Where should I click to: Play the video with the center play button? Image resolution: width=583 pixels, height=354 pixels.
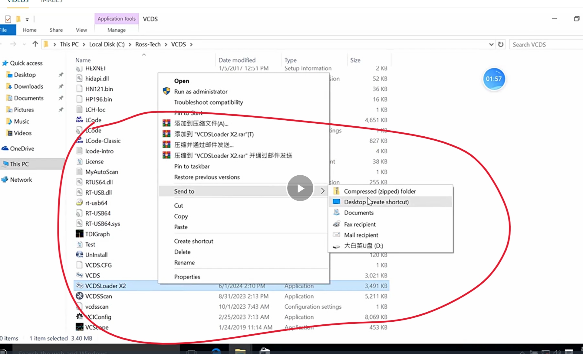click(300, 188)
